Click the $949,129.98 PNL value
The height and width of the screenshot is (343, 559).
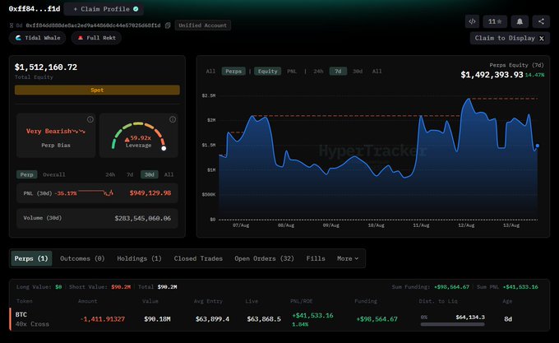coord(150,193)
